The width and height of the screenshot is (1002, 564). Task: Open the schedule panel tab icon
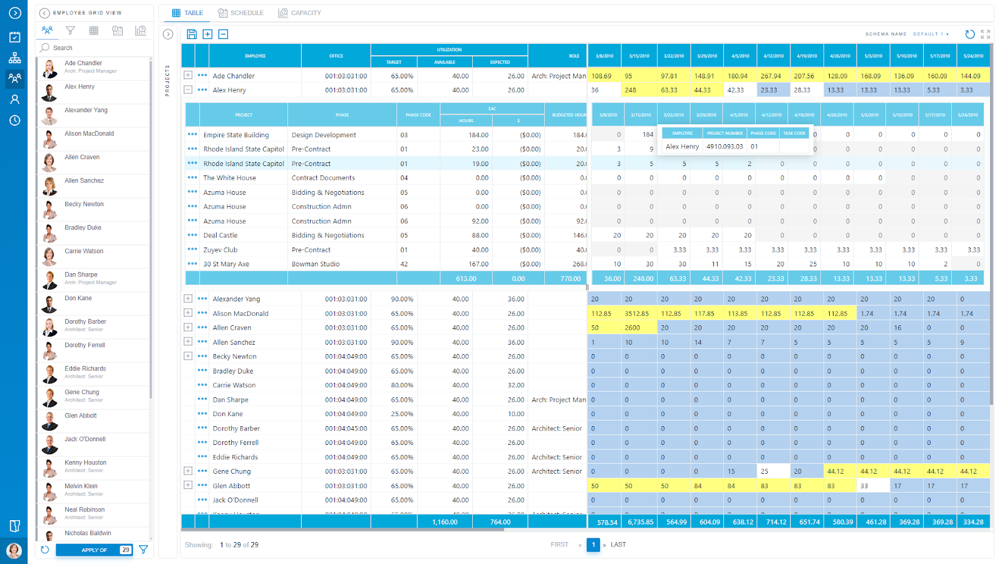click(117, 30)
